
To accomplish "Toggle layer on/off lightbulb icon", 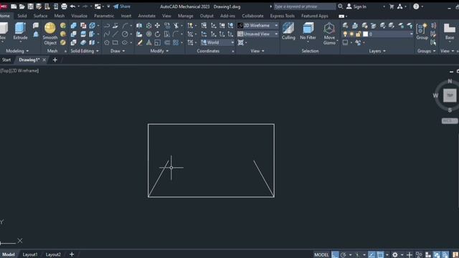I will (x=345, y=34).
